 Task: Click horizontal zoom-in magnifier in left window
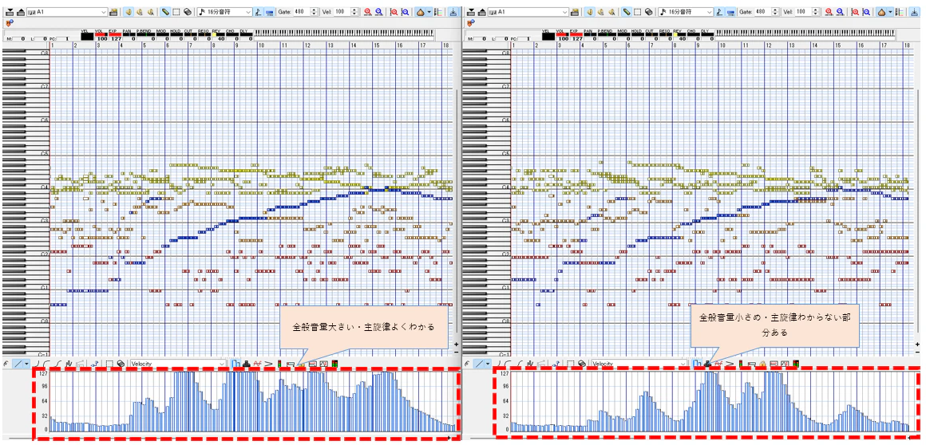point(367,12)
